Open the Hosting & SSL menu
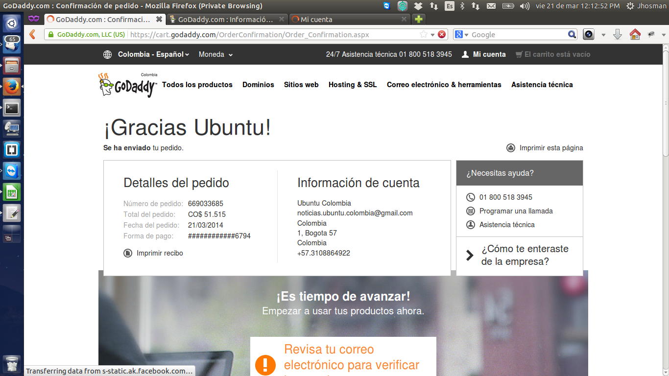This screenshot has width=669, height=376. click(x=353, y=85)
